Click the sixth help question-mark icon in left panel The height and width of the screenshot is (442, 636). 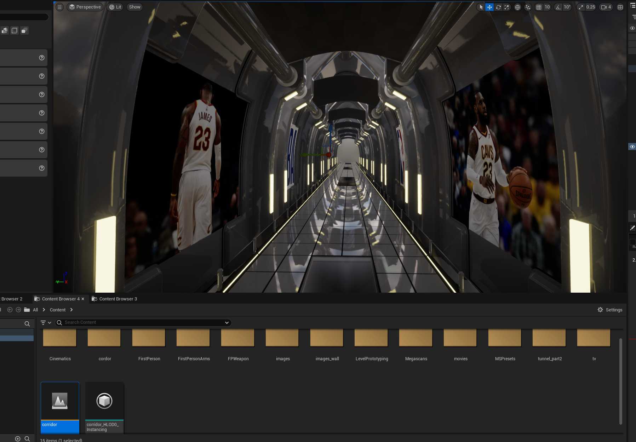click(x=42, y=150)
